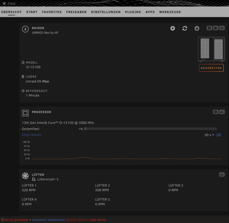Collapse the Raider panel with chevron
The width and height of the screenshot is (229, 223).
tap(222, 28)
